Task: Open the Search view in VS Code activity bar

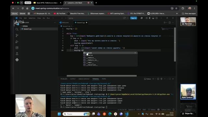Action: click(17, 29)
